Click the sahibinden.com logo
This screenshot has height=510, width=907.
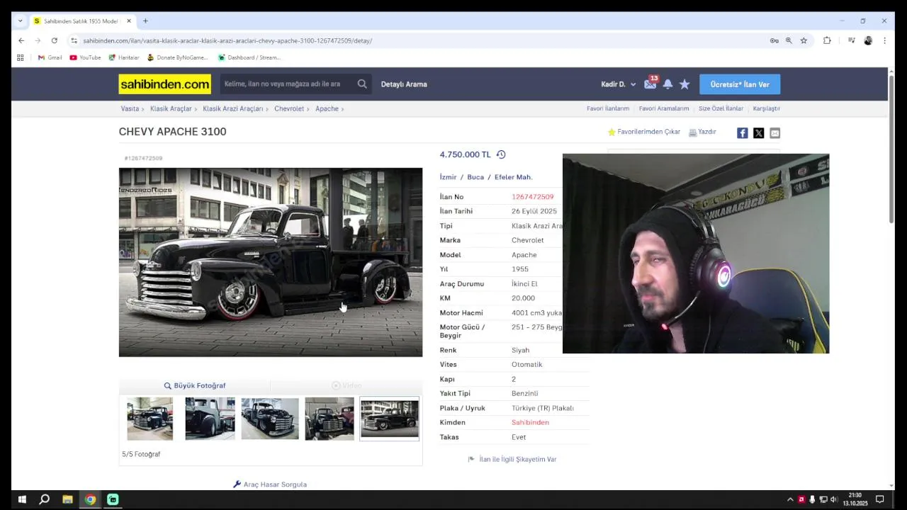(164, 84)
